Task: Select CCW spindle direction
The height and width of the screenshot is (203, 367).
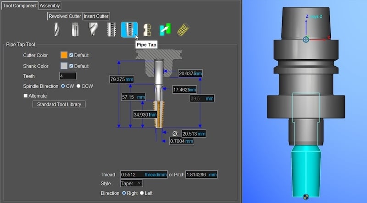Action: click(x=78, y=86)
